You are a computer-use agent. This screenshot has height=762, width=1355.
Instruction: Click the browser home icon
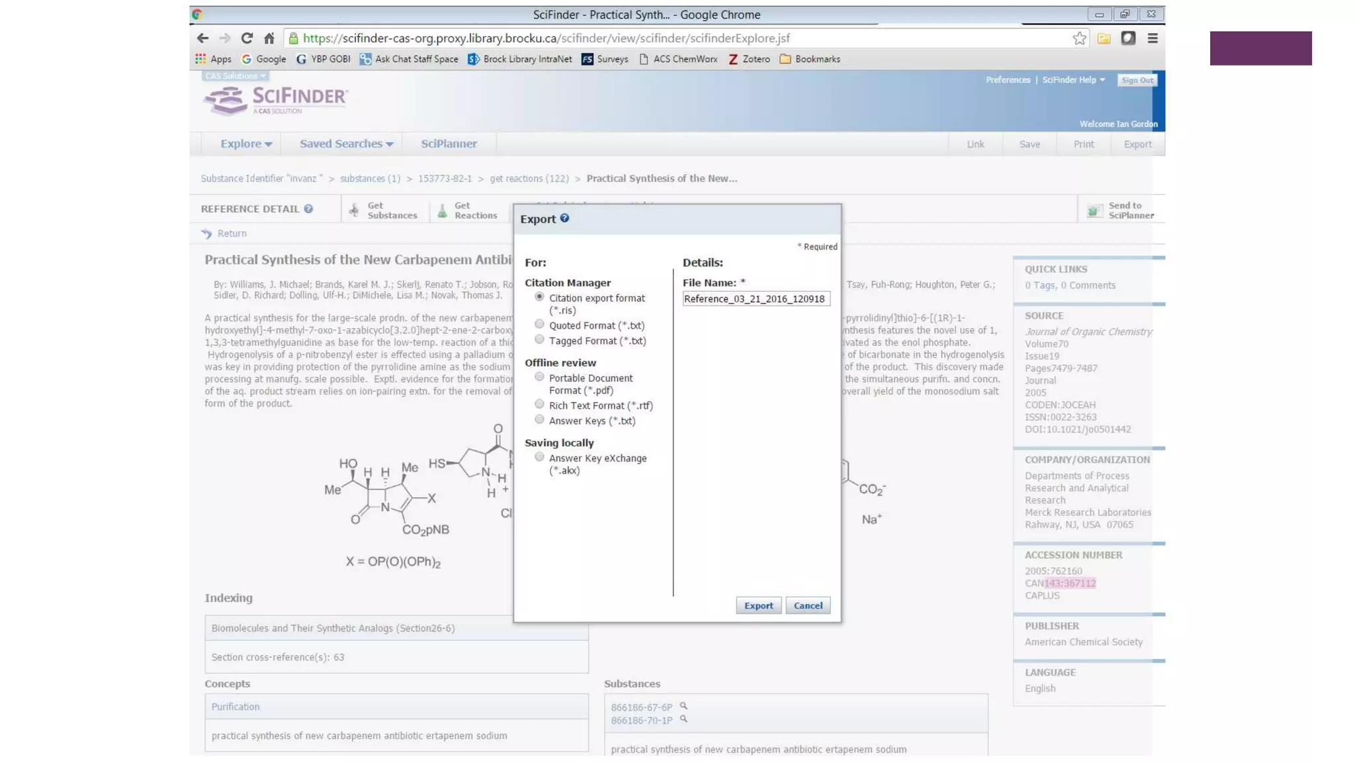[269, 38]
